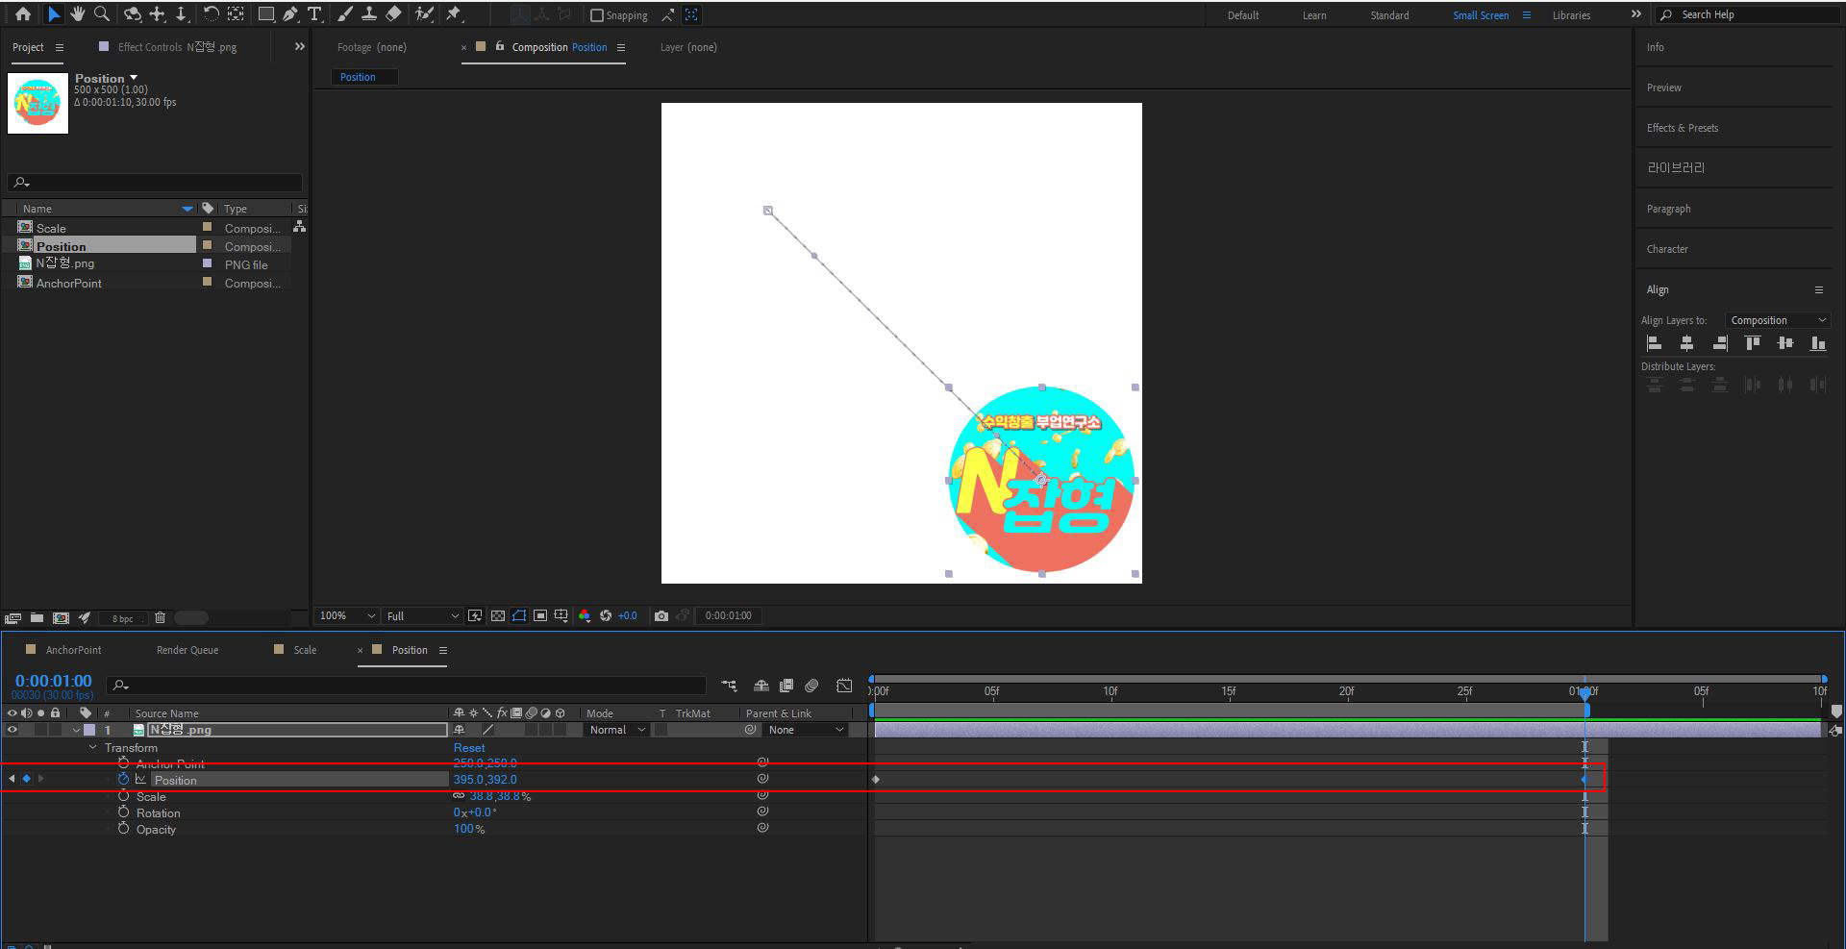This screenshot has width=1846, height=949.
Task: Click the Take Snapshot camera icon
Action: (661, 615)
